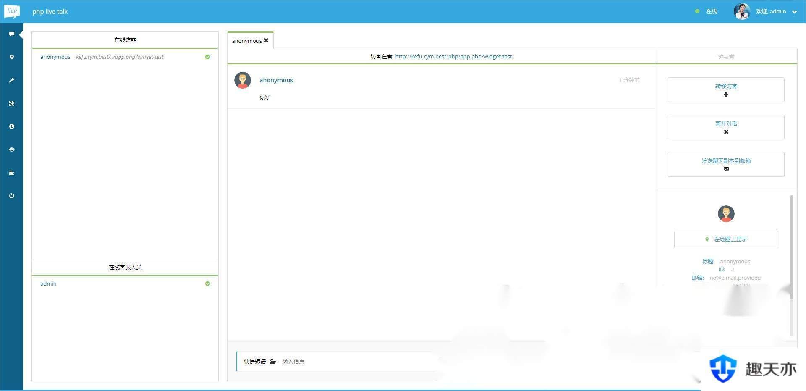Open the info circle icon in sidebar
Screen dimensions: 806x391
12,126
